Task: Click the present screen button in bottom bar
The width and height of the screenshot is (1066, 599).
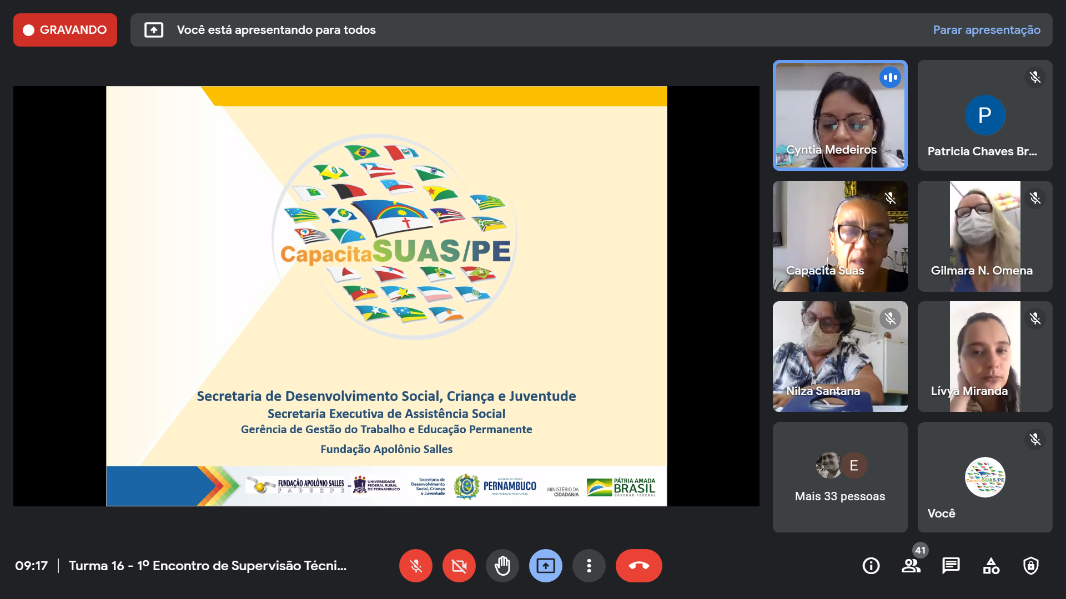Action: pos(545,566)
